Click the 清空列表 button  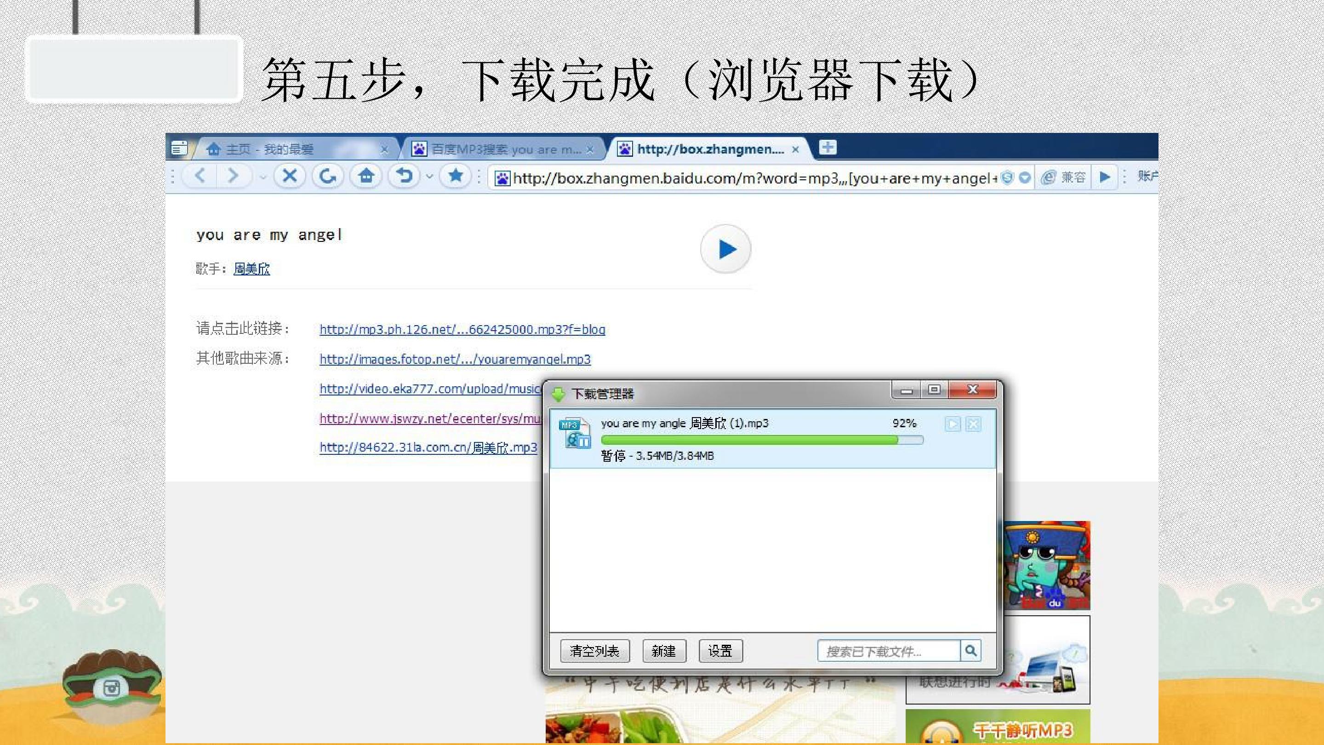pos(595,652)
